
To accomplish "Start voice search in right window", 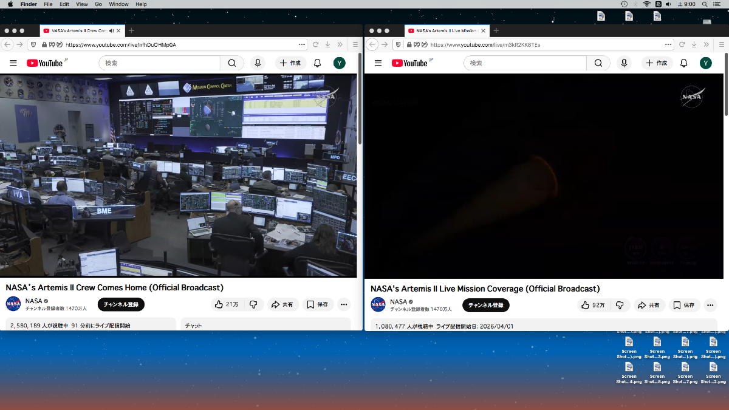I will (624, 63).
